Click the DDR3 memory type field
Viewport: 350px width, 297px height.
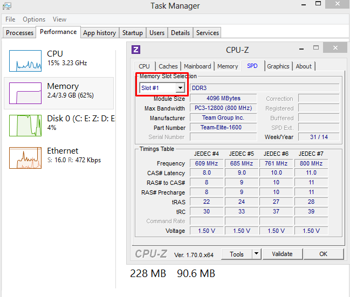(264, 88)
